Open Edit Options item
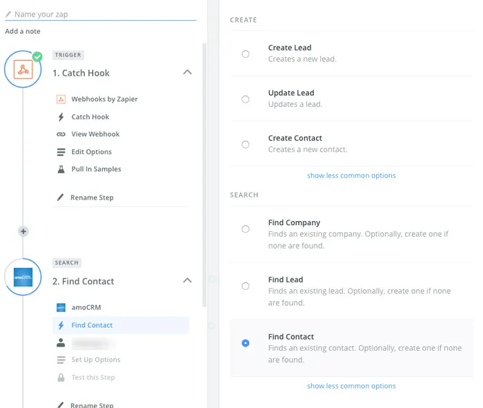 click(x=92, y=152)
